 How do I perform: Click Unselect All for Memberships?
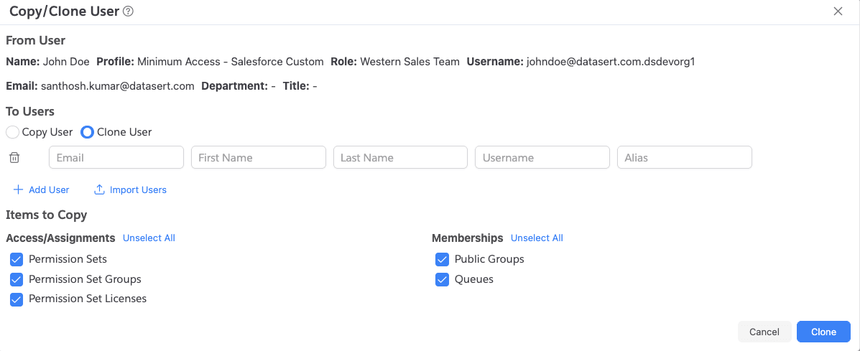coord(537,238)
